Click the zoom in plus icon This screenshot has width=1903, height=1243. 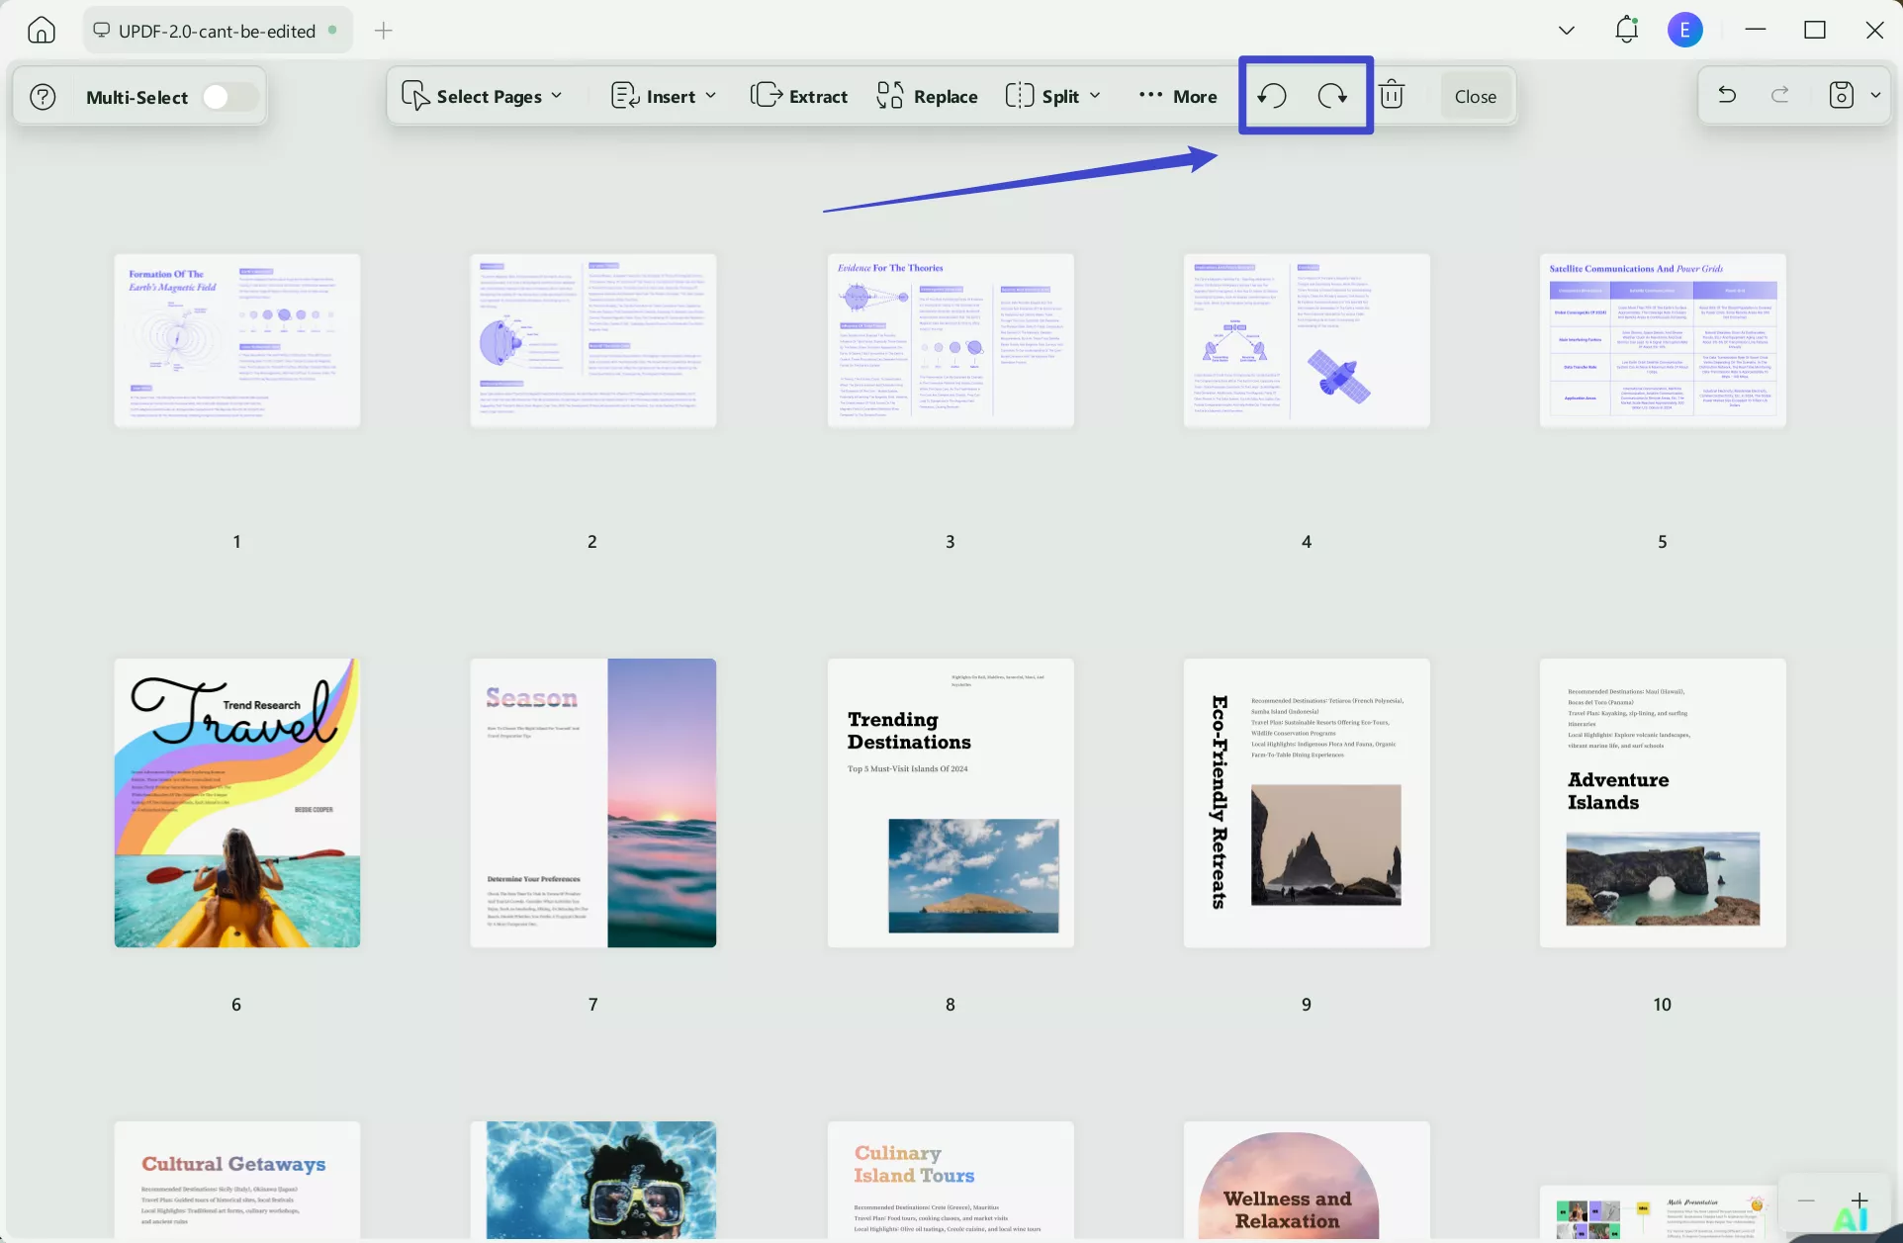pos(1859,1200)
